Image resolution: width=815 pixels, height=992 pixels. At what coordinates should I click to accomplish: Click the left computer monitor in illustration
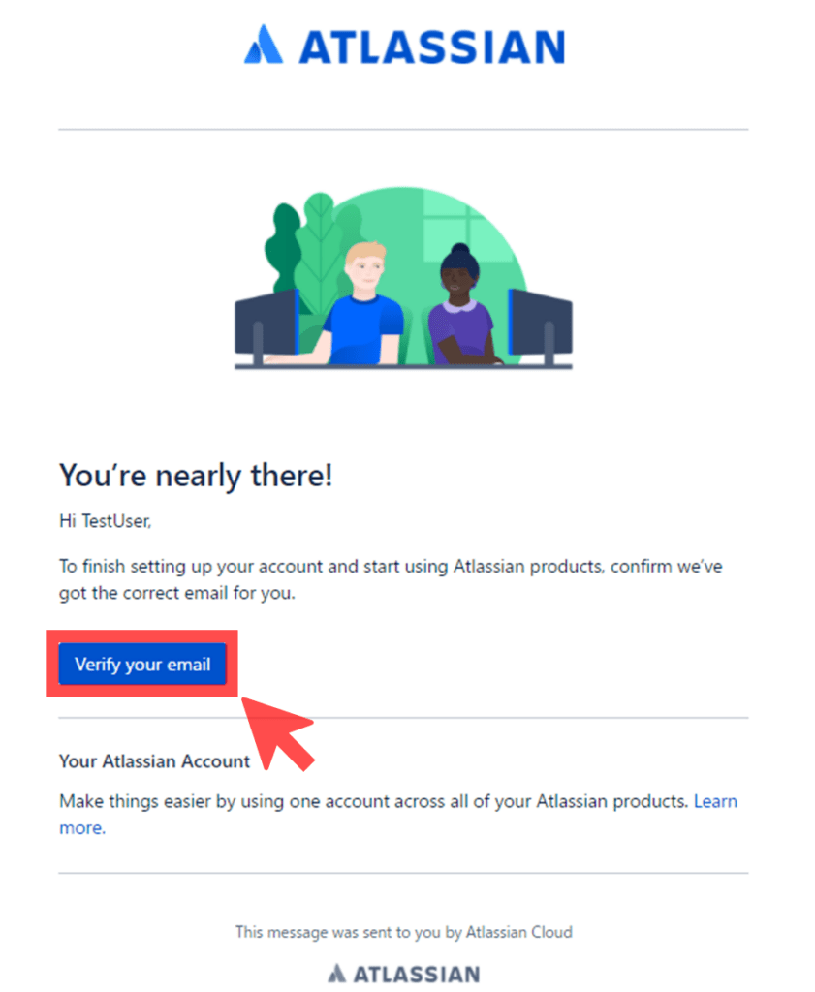click(266, 323)
